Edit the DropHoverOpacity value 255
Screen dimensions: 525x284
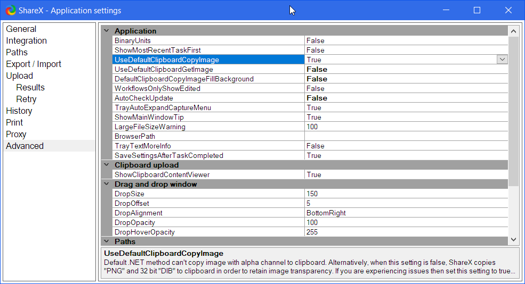[406, 232]
